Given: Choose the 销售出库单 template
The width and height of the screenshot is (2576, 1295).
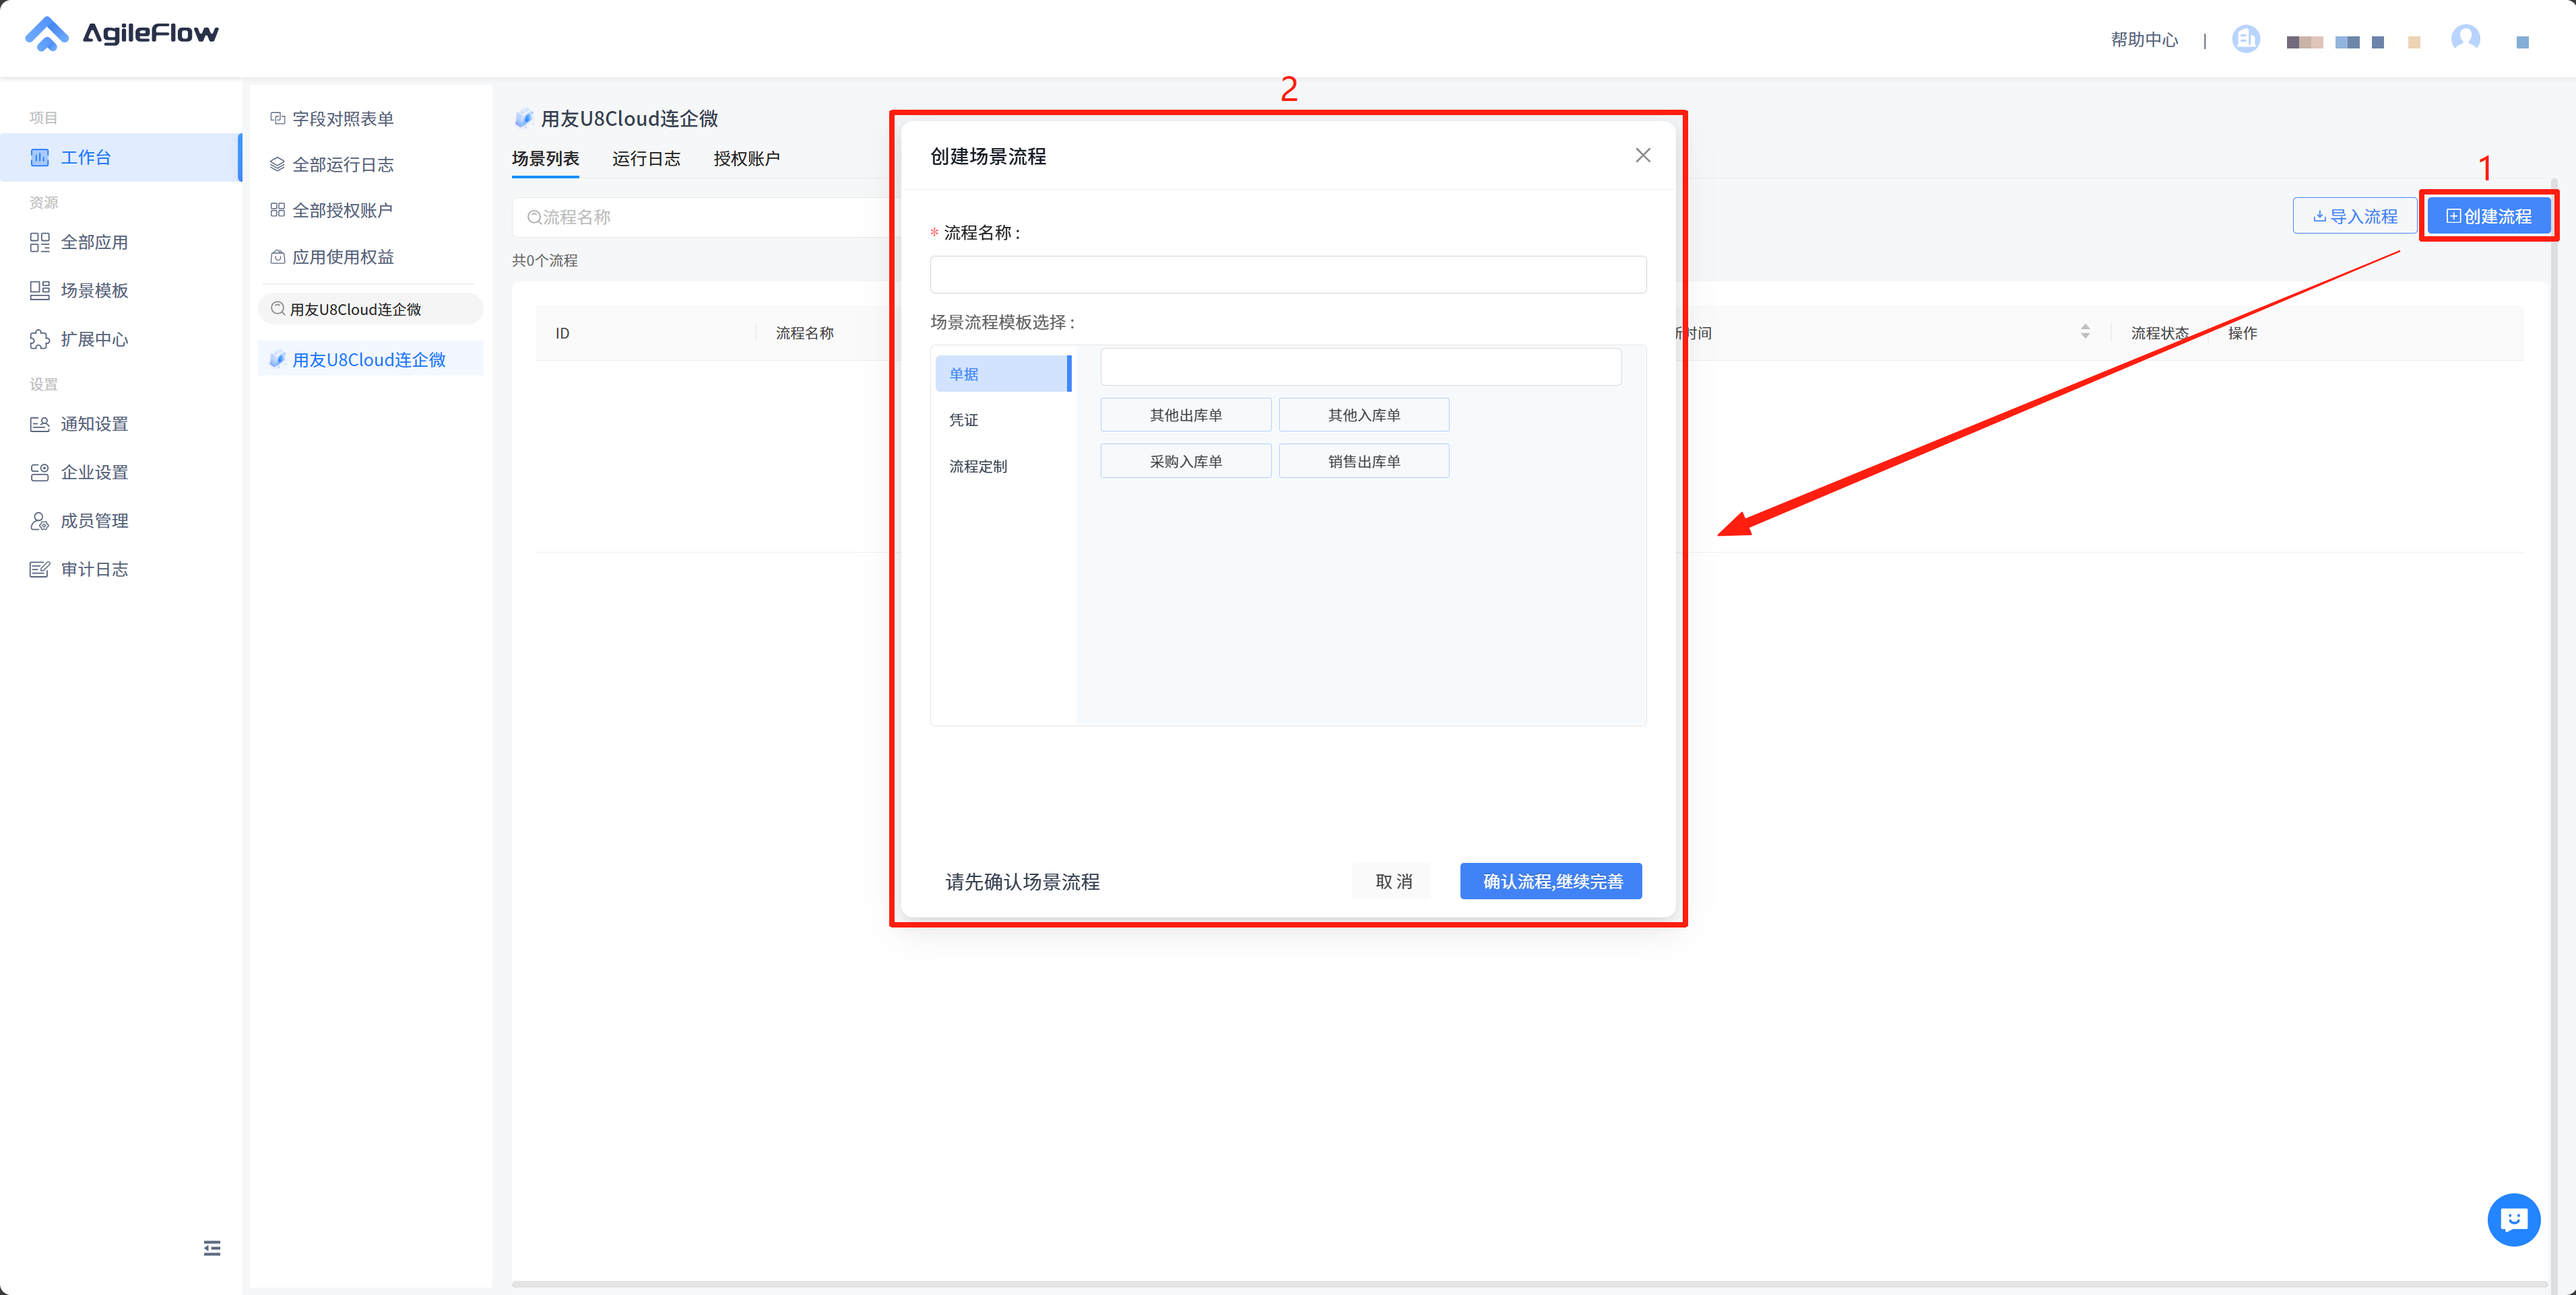Looking at the screenshot, I should point(1364,462).
